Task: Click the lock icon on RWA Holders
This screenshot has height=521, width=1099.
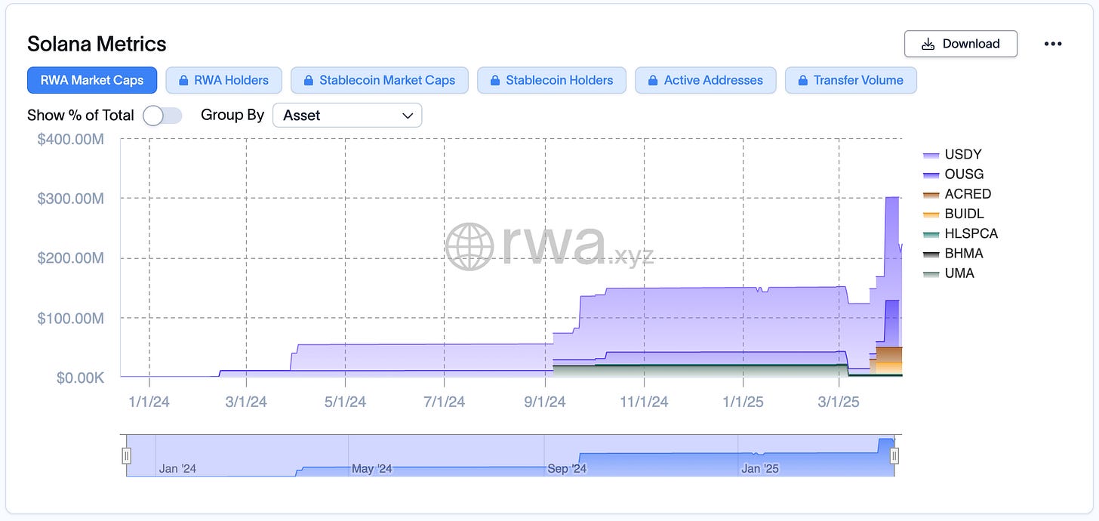Action: point(183,80)
